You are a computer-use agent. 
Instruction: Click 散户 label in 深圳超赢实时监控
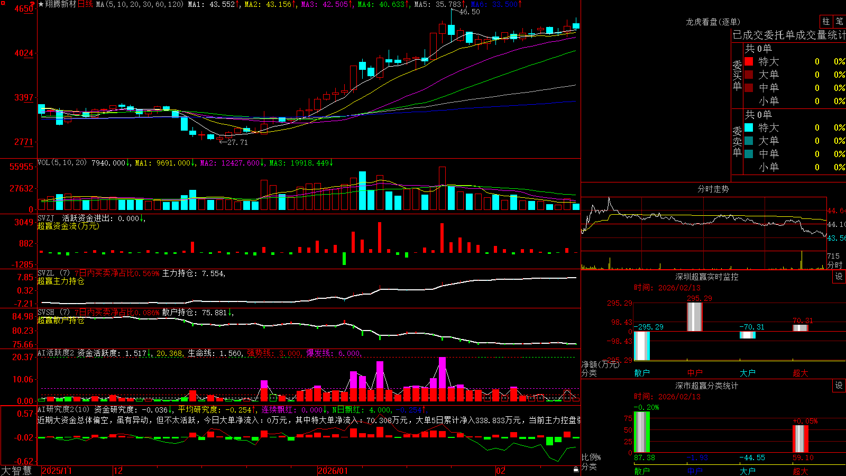click(x=641, y=373)
